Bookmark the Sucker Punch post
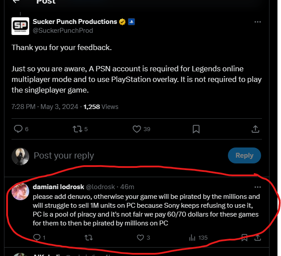The width and height of the screenshot is (281, 256). click(196, 129)
